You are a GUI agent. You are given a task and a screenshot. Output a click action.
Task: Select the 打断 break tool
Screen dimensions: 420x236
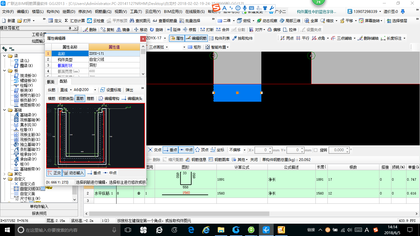point(207,29)
